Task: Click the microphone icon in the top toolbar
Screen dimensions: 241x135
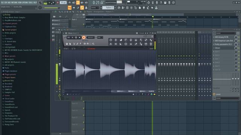Action: pos(157,3)
